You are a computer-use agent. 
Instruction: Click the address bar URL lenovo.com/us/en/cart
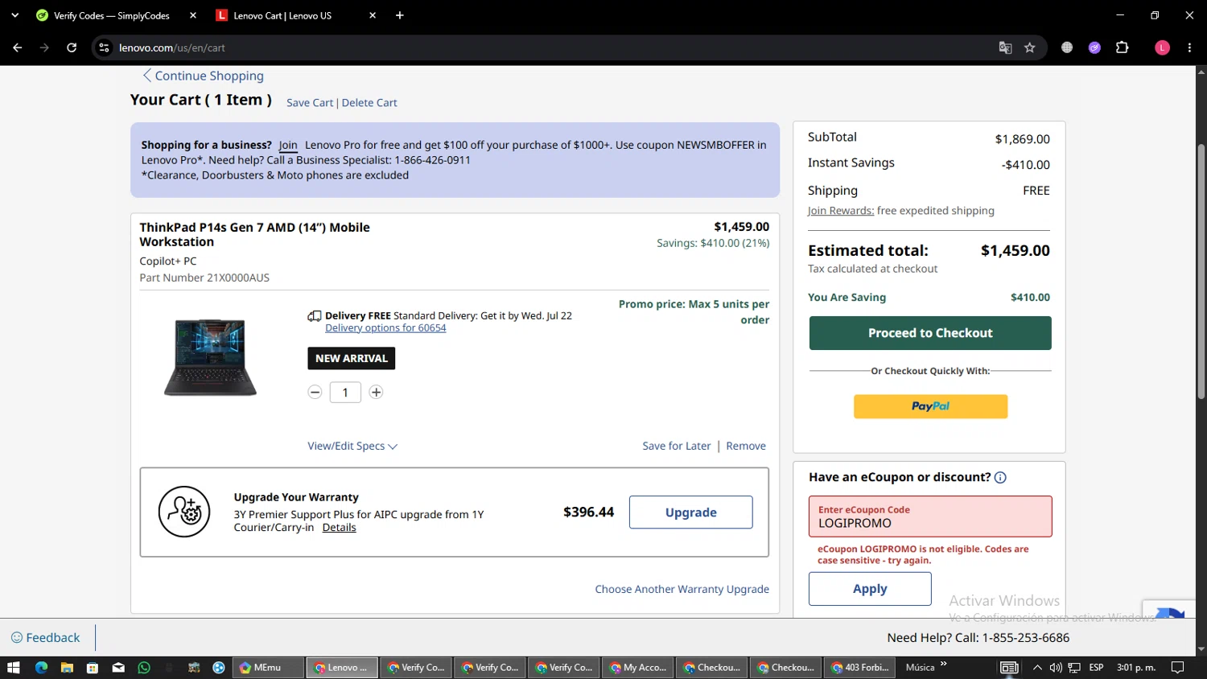click(172, 47)
